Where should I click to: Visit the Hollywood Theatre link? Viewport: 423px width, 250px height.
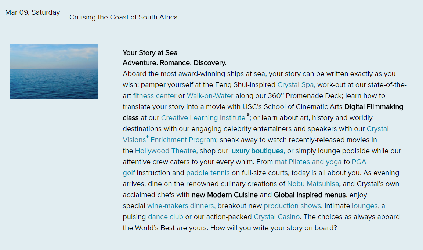(x=165, y=151)
